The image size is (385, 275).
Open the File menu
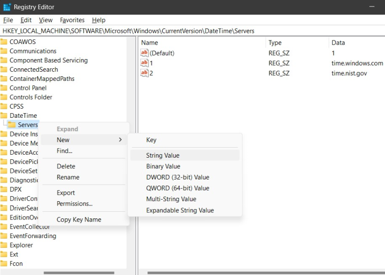pos(8,20)
